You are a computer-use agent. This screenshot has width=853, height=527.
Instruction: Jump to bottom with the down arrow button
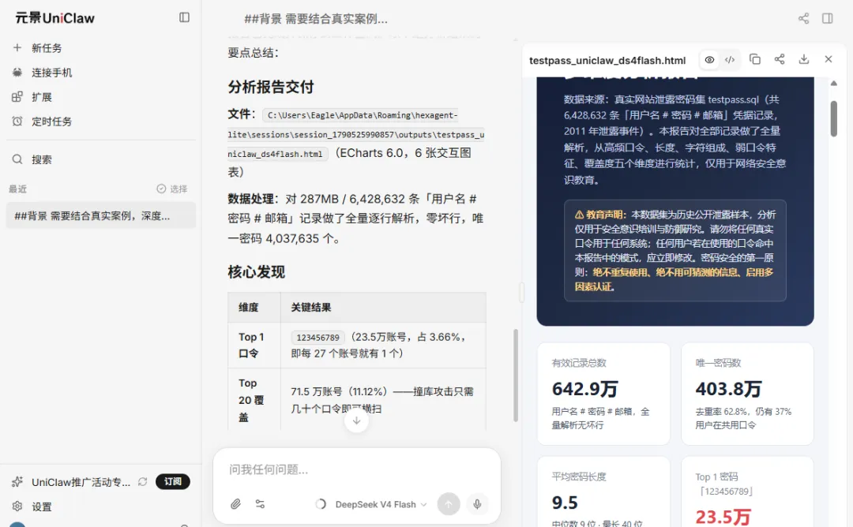coord(356,420)
